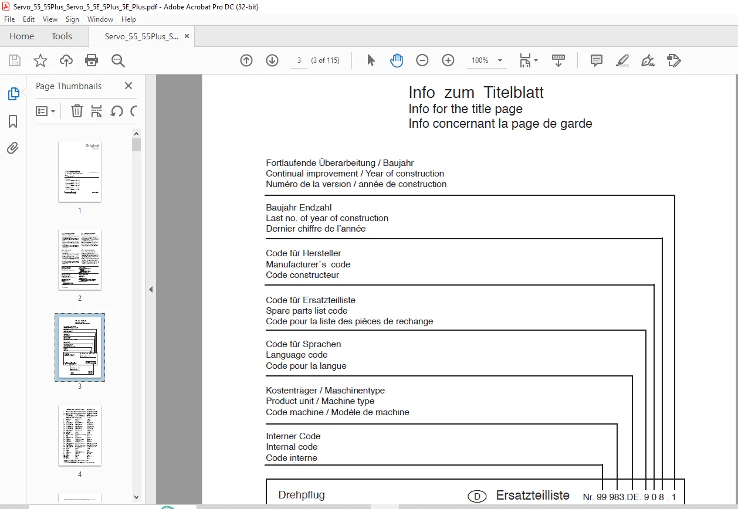Click the thumbnail panel scrollbar handle
The image size is (738, 509).
(x=136, y=144)
